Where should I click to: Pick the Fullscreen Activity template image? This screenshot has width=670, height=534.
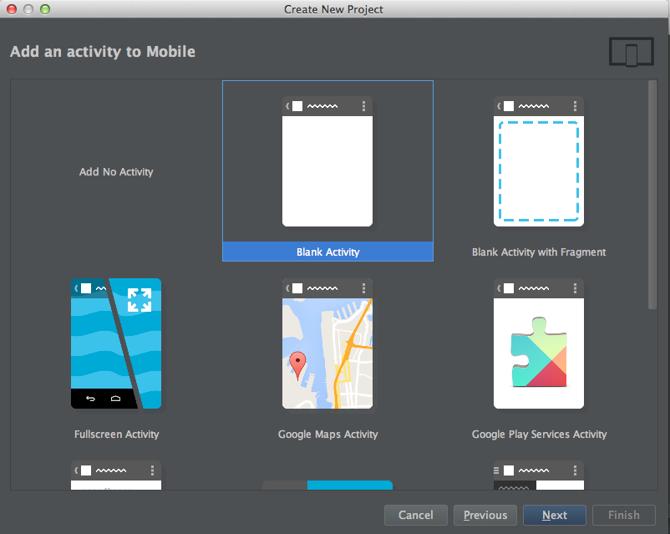tap(116, 343)
